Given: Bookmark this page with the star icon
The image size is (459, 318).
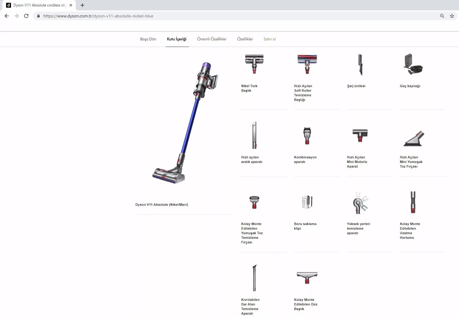Looking at the screenshot, I should click(452, 16).
